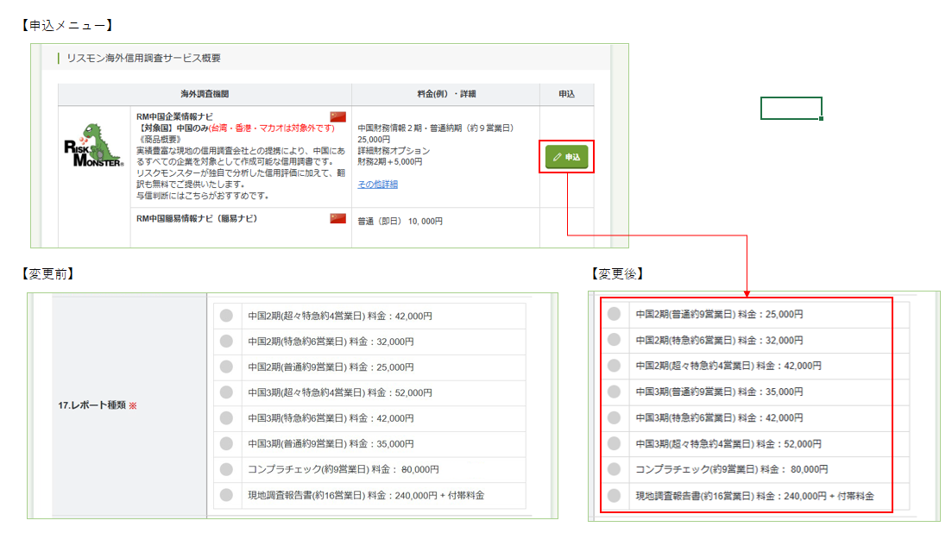Select コンプラチェック radio in 変更前 list

coord(226,469)
